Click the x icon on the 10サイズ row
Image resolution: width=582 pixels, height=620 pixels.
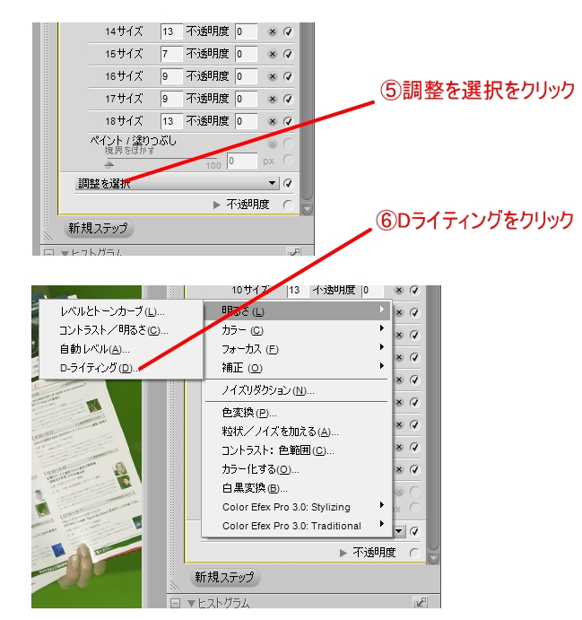pos(399,290)
